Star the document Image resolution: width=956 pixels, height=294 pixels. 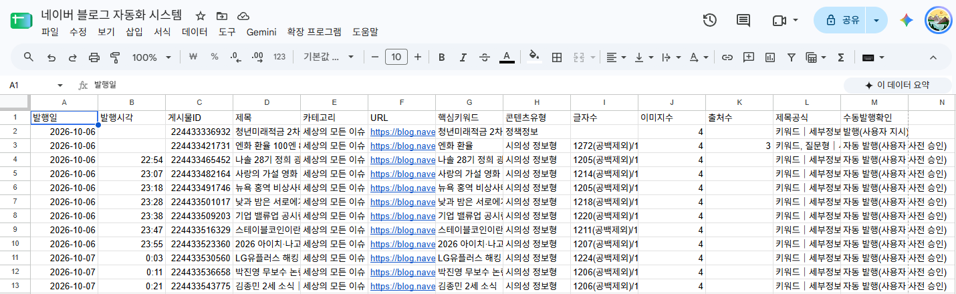tap(201, 16)
